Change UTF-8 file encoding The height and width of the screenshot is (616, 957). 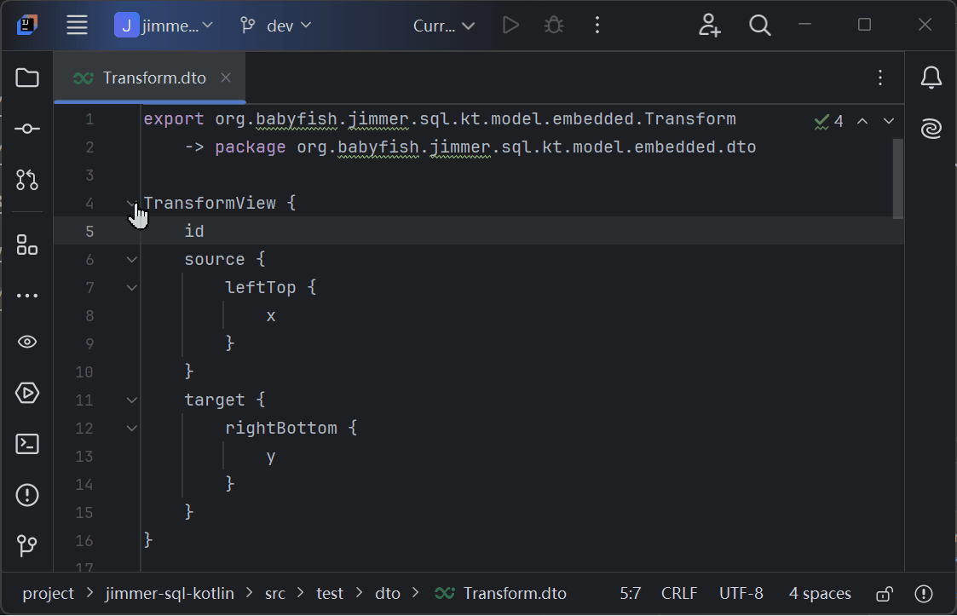tap(741, 593)
